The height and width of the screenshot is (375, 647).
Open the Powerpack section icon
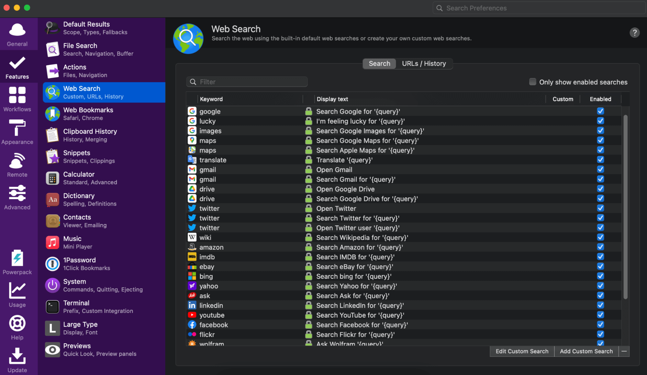point(17,262)
